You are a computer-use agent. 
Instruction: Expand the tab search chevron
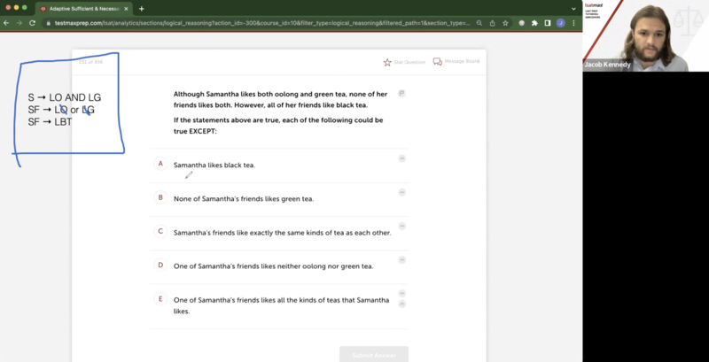click(x=573, y=8)
